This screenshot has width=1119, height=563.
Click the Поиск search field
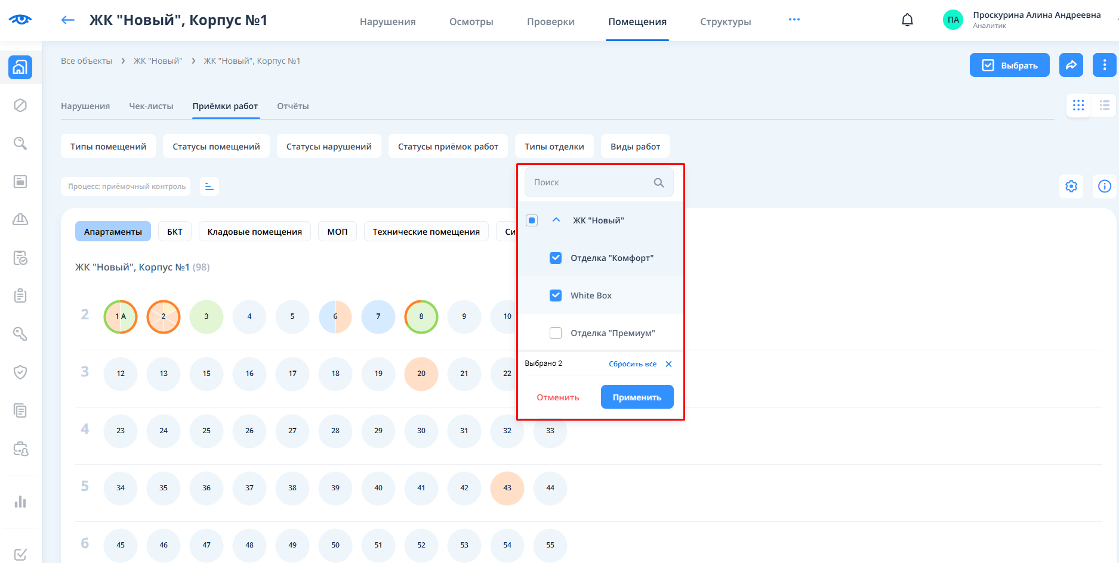(591, 182)
